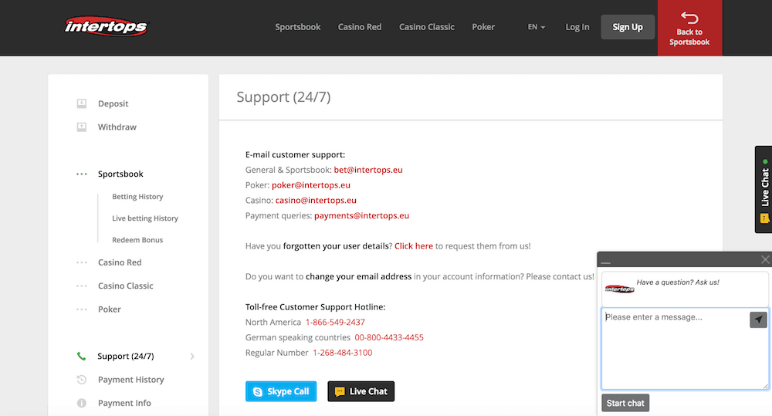Screen dimensions: 772x416
Task: Expand the Casino Red section dots
Action: (82, 262)
